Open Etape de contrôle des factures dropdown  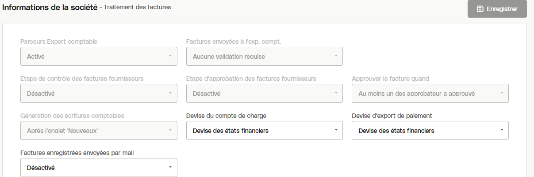tap(99, 94)
